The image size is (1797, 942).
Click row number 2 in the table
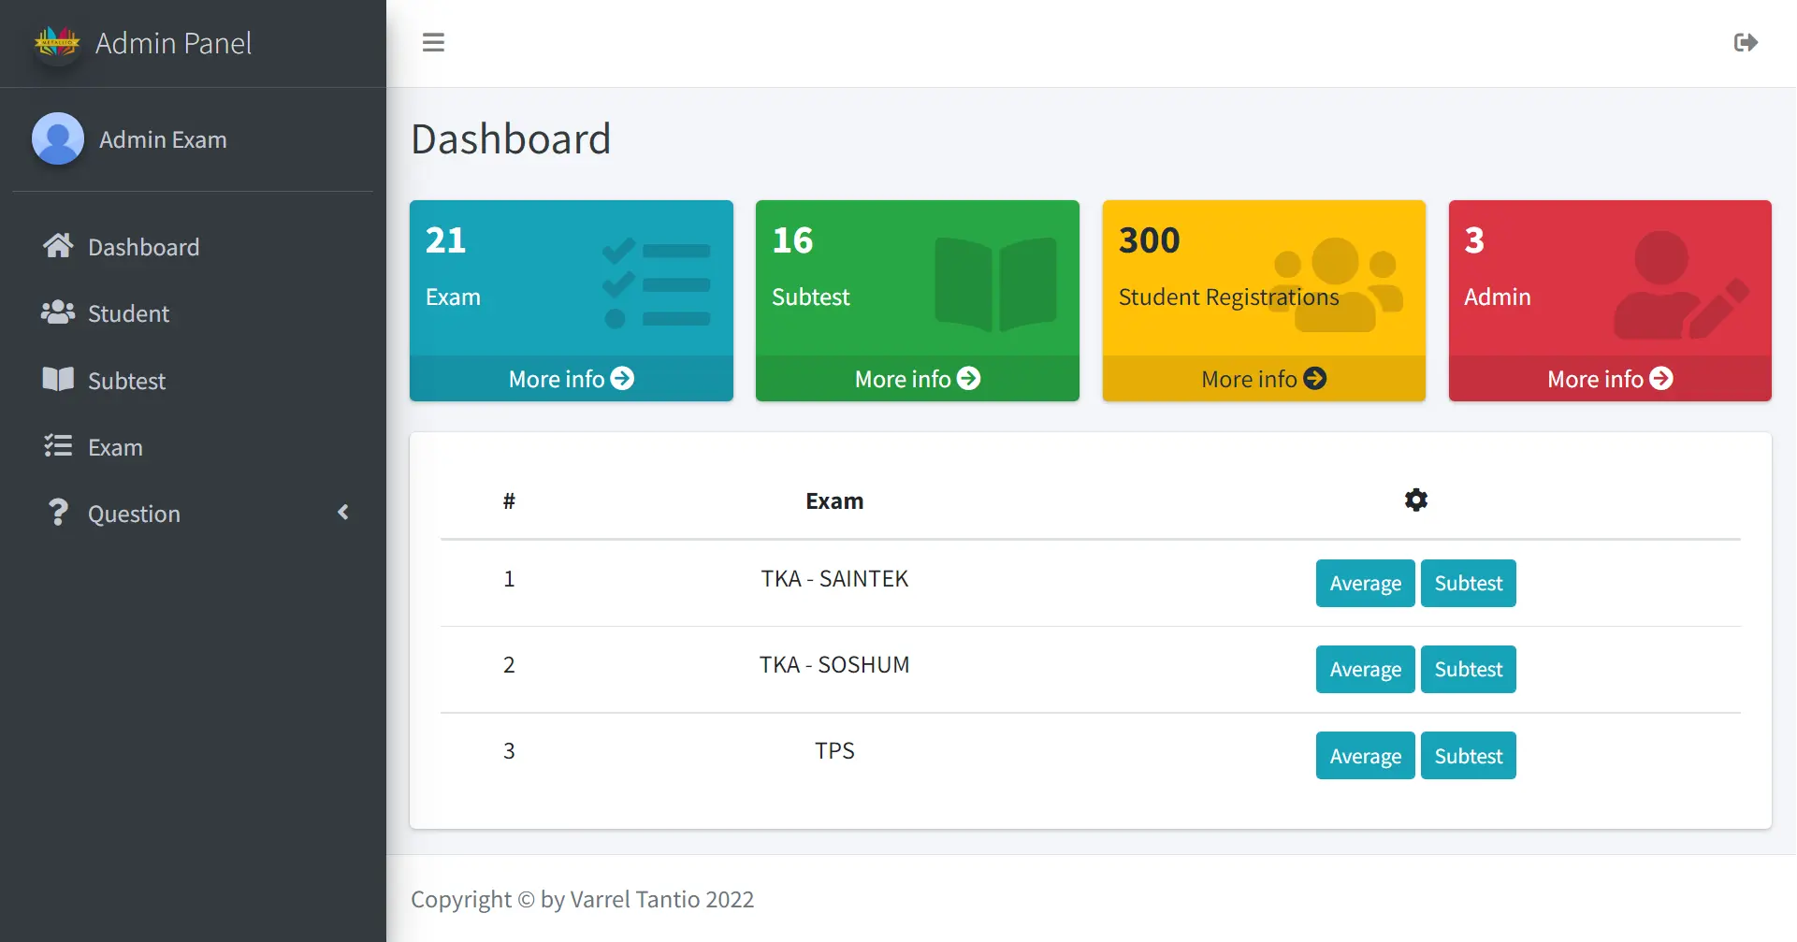509,665
